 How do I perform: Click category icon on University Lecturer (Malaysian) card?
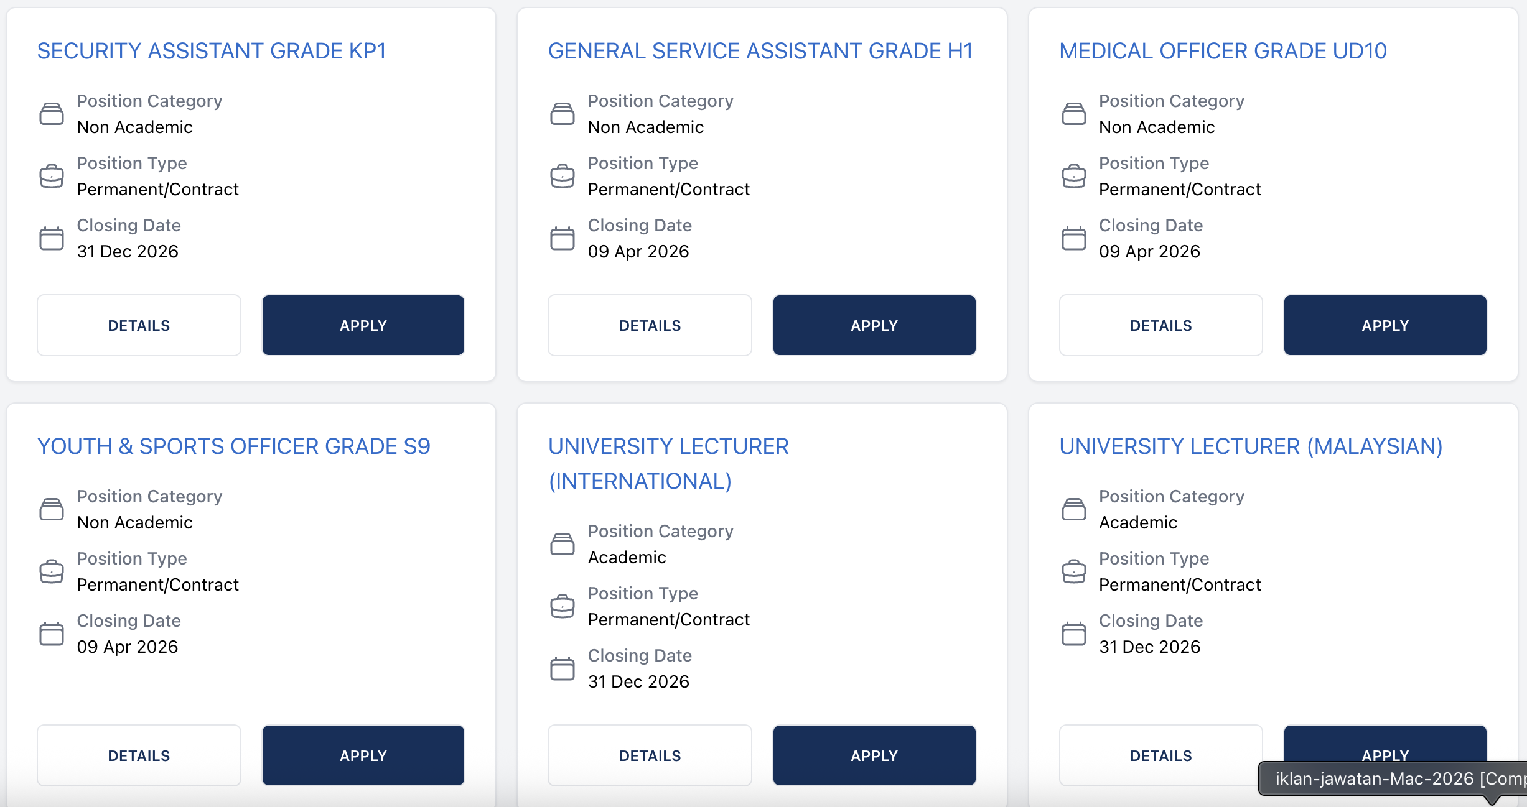pos(1073,509)
